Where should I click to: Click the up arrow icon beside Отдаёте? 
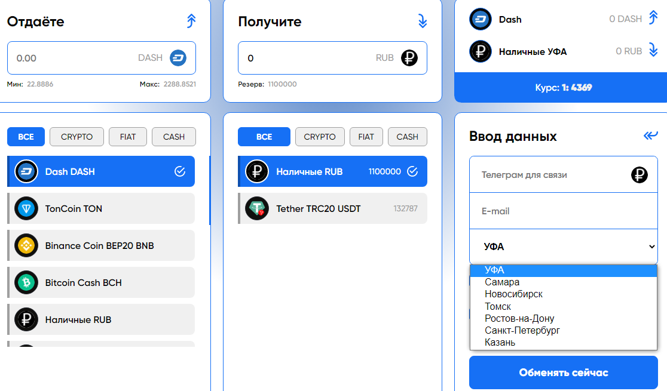click(x=191, y=21)
